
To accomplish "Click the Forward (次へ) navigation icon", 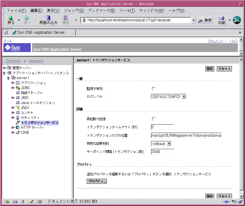I will point(27,18).
